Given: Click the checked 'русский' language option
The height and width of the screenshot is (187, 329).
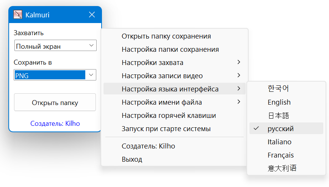Looking at the screenshot, I should point(280,129).
